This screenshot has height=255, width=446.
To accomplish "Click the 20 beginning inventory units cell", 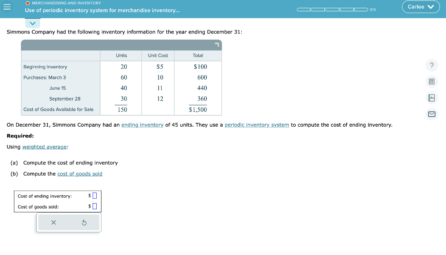I will click(x=124, y=67).
